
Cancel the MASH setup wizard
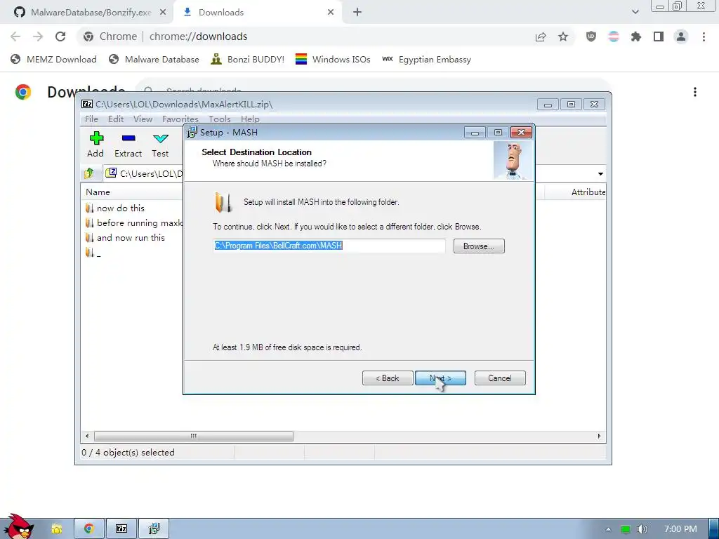click(x=500, y=378)
